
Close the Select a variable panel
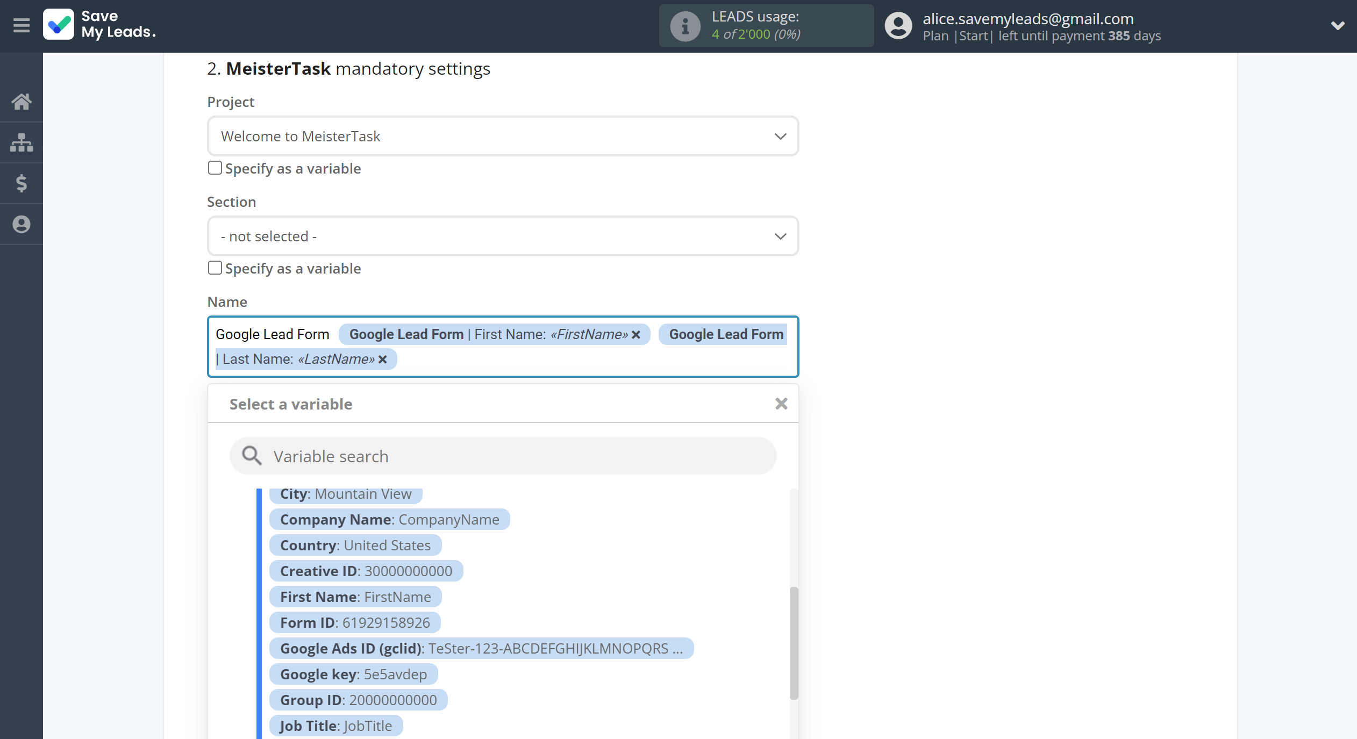pos(781,404)
